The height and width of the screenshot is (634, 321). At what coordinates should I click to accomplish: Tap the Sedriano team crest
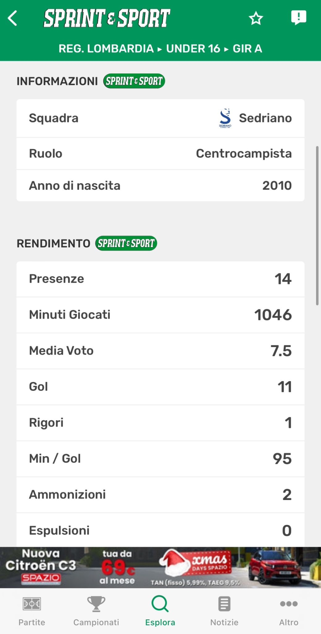(225, 118)
